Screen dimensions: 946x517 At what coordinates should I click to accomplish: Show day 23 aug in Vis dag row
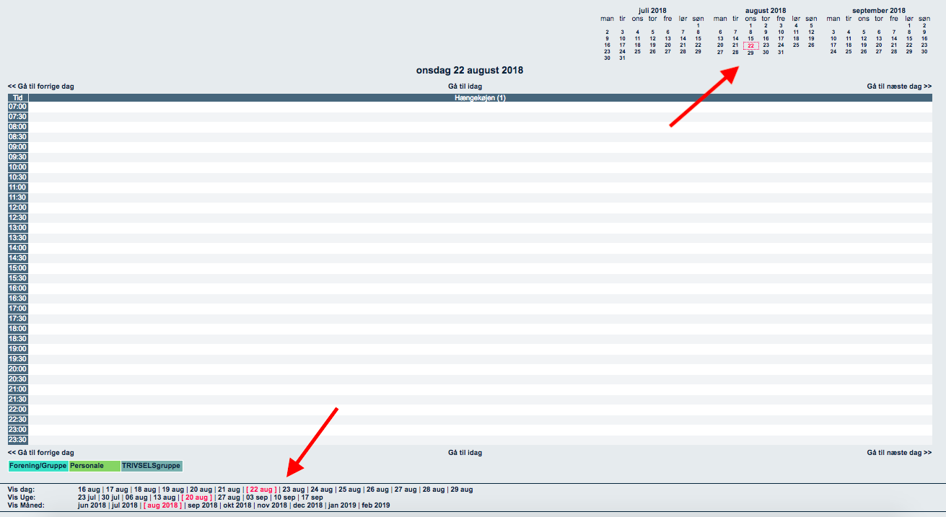[x=294, y=490]
